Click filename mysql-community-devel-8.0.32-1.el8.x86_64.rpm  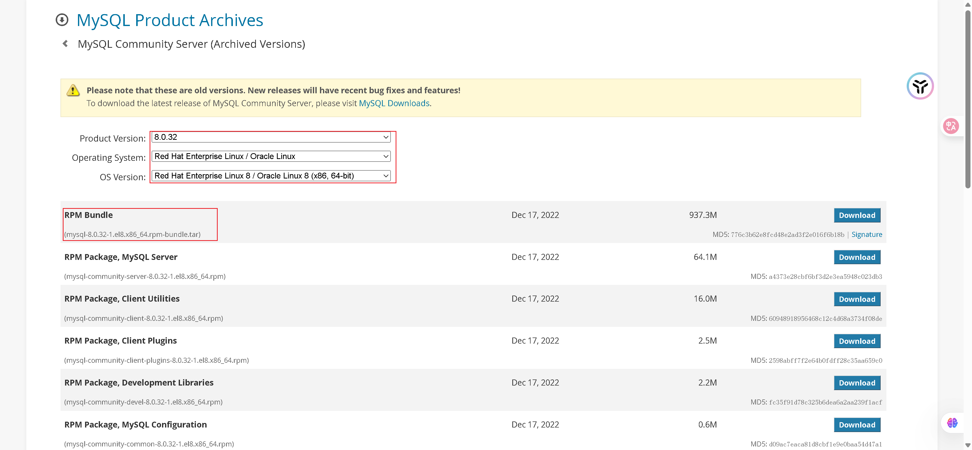click(x=143, y=402)
